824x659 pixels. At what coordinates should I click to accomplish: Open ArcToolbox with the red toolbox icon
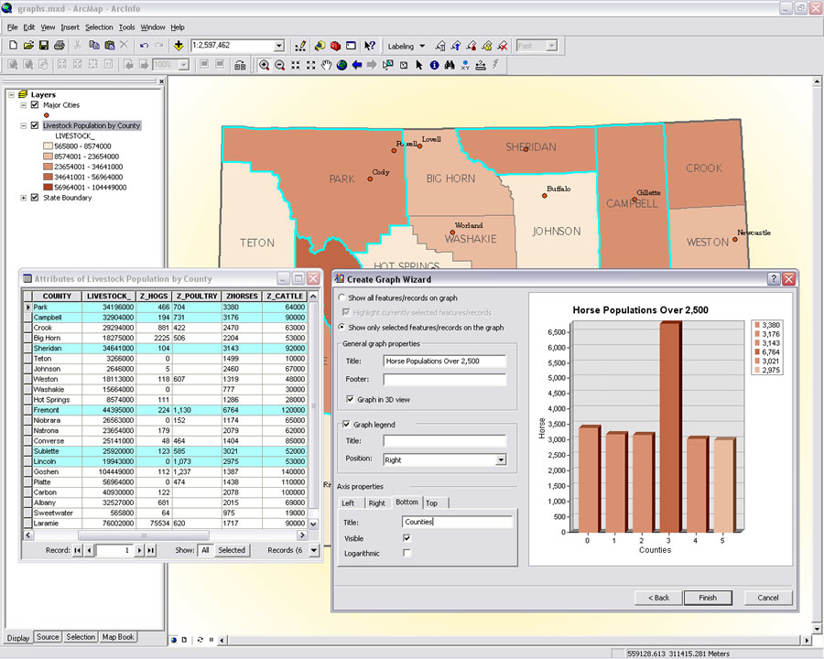[x=335, y=45]
